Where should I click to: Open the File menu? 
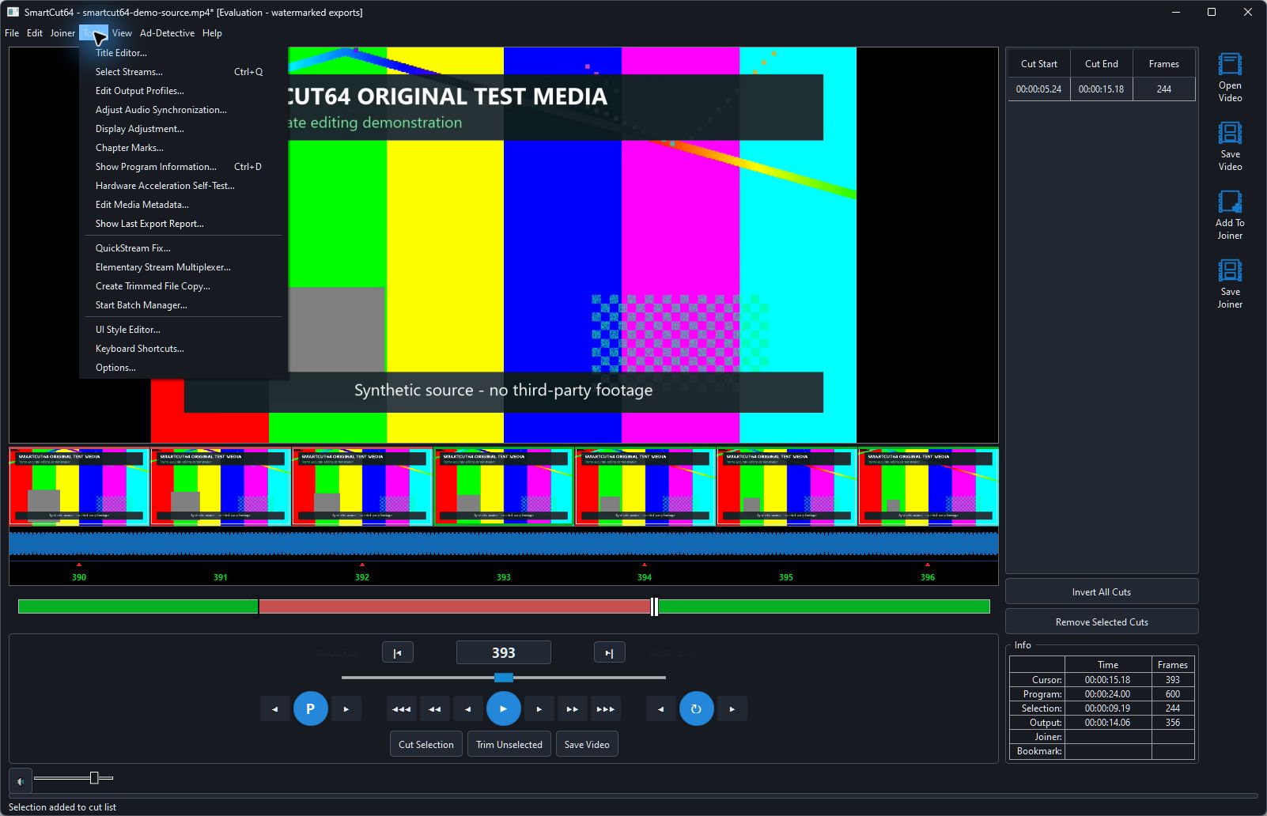12,33
